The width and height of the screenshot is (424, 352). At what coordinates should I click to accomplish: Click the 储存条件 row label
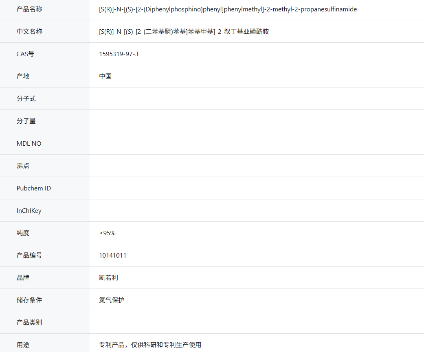29,300
